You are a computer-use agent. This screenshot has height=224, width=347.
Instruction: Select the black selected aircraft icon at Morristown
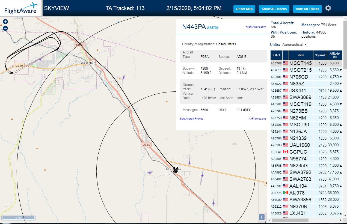[175, 170]
